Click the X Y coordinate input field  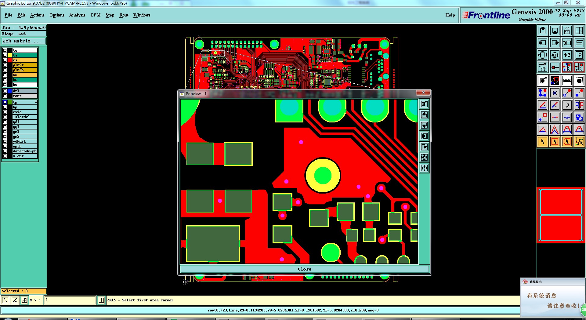pyautogui.click(x=70, y=300)
